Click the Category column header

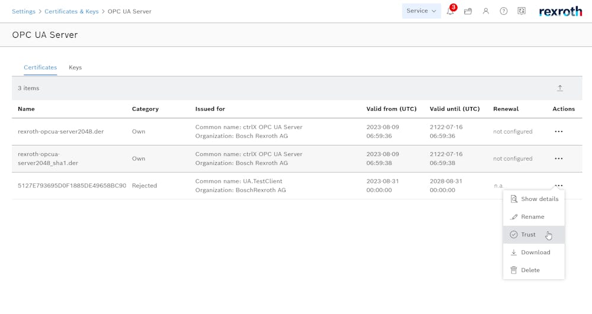coord(145,109)
